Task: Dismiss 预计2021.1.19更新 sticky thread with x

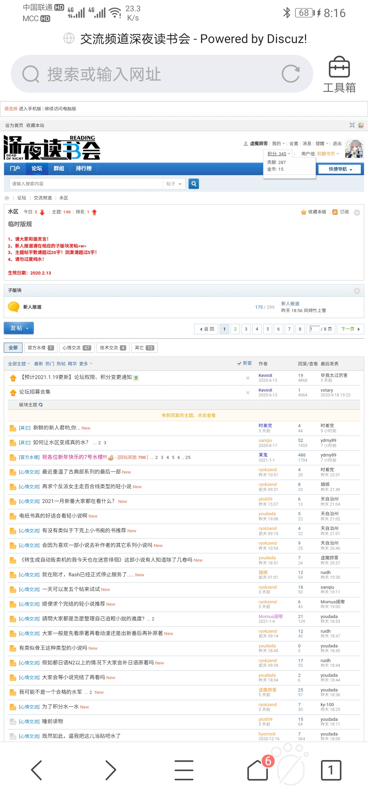Action: (248, 378)
